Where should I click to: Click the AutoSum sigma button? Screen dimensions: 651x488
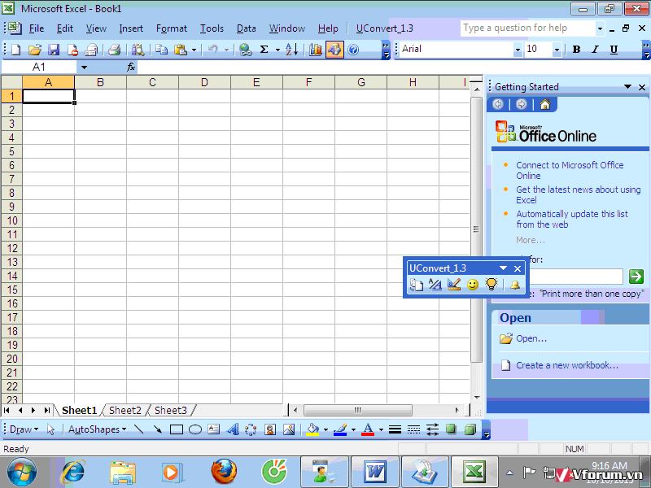point(264,50)
